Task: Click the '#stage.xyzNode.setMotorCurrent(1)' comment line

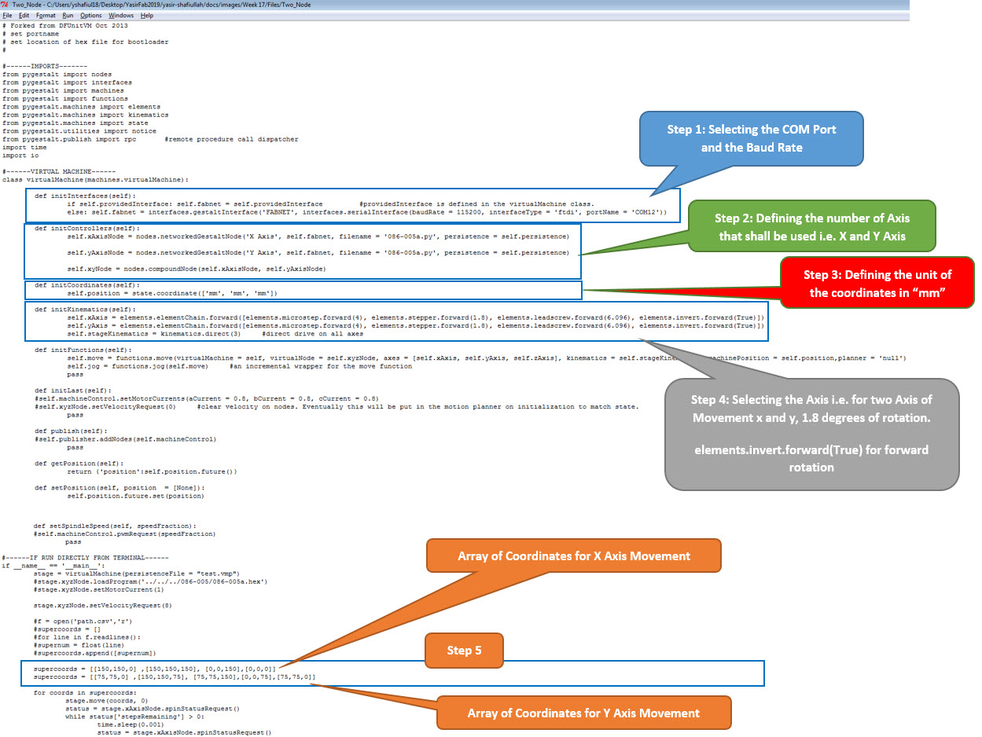Action: (99, 589)
